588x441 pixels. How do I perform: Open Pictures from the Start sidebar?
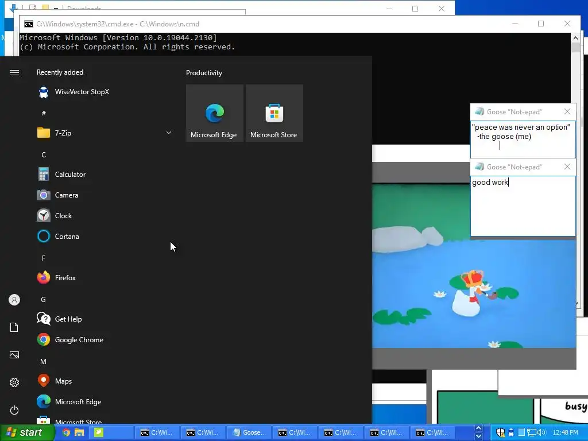(14, 355)
